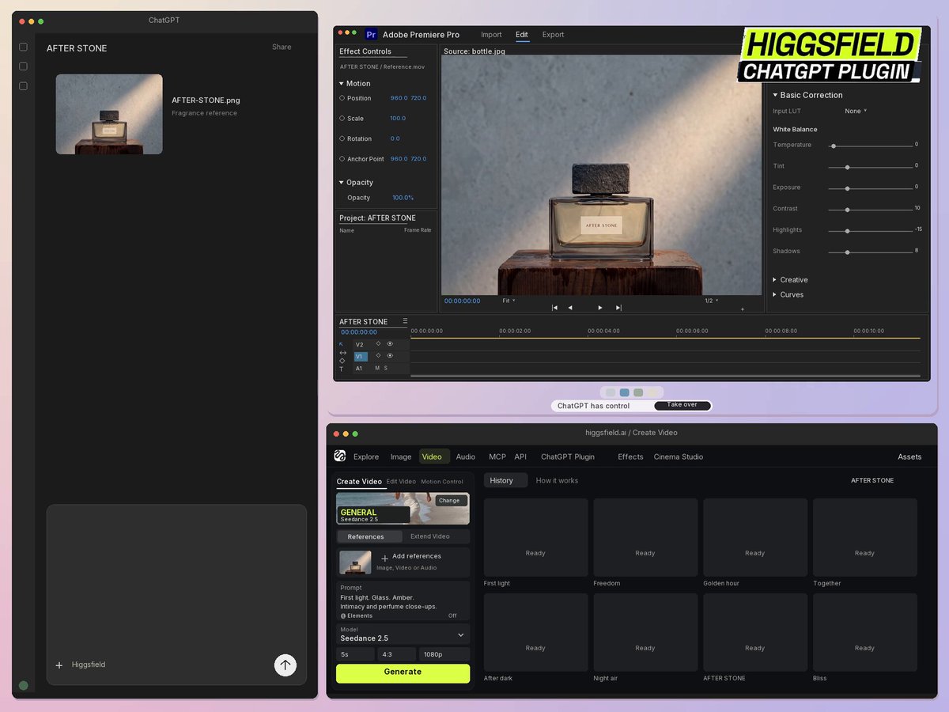
Task: Toggle the Position keyframe stopwatch
Action: pos(342,98)
